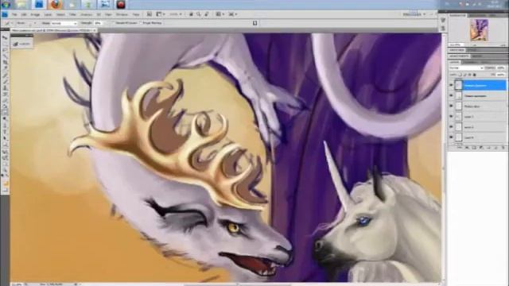This screenshot has width=509, height=286.
Task: Click the Windows Start button
Action: point(6,5)
